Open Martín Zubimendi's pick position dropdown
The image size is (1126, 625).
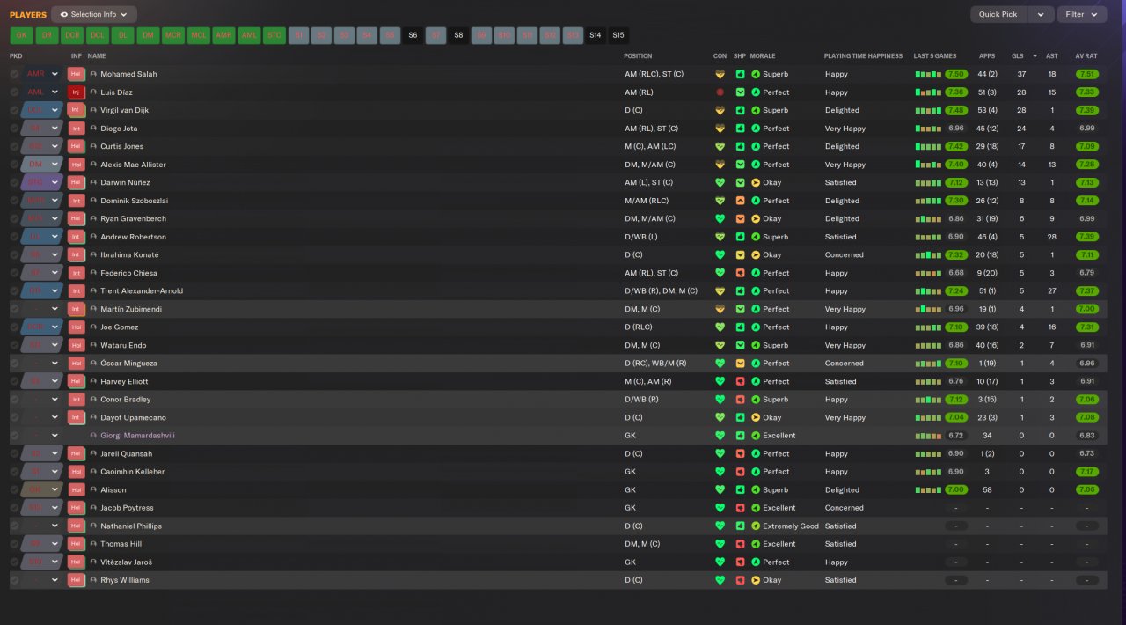[x=55, y=309]
